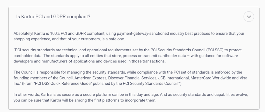265x112 pixels.
Task: Collapse the FAQ with the chevron icon
Action: point(249,17)
